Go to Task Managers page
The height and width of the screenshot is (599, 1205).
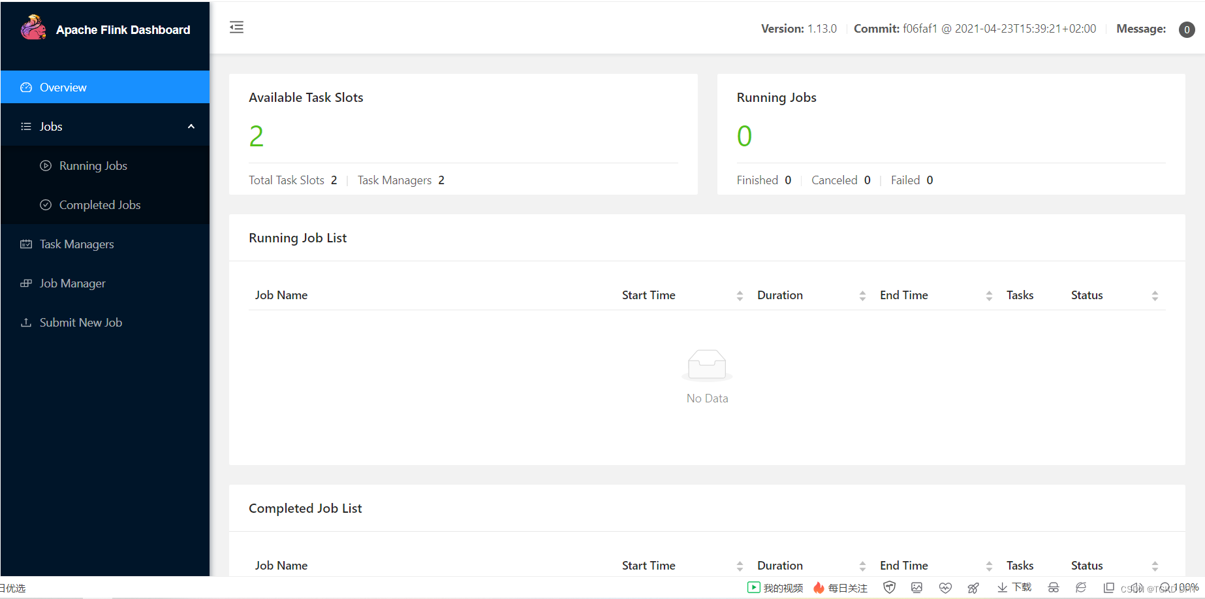(x=105, y=244)
